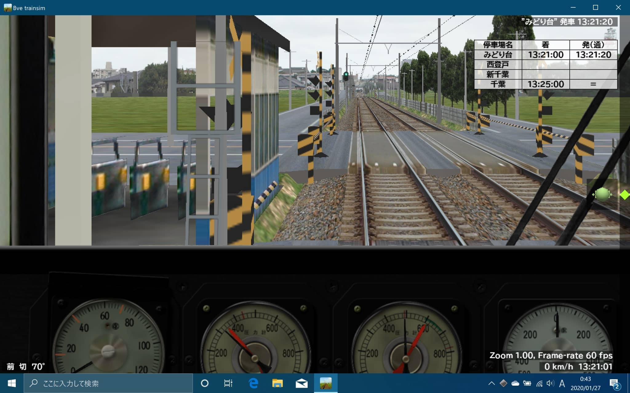The width and height of the screenshot is (630, 393).
Task: Maximize the Bve trainsim window
Action: tap(596, 8)
